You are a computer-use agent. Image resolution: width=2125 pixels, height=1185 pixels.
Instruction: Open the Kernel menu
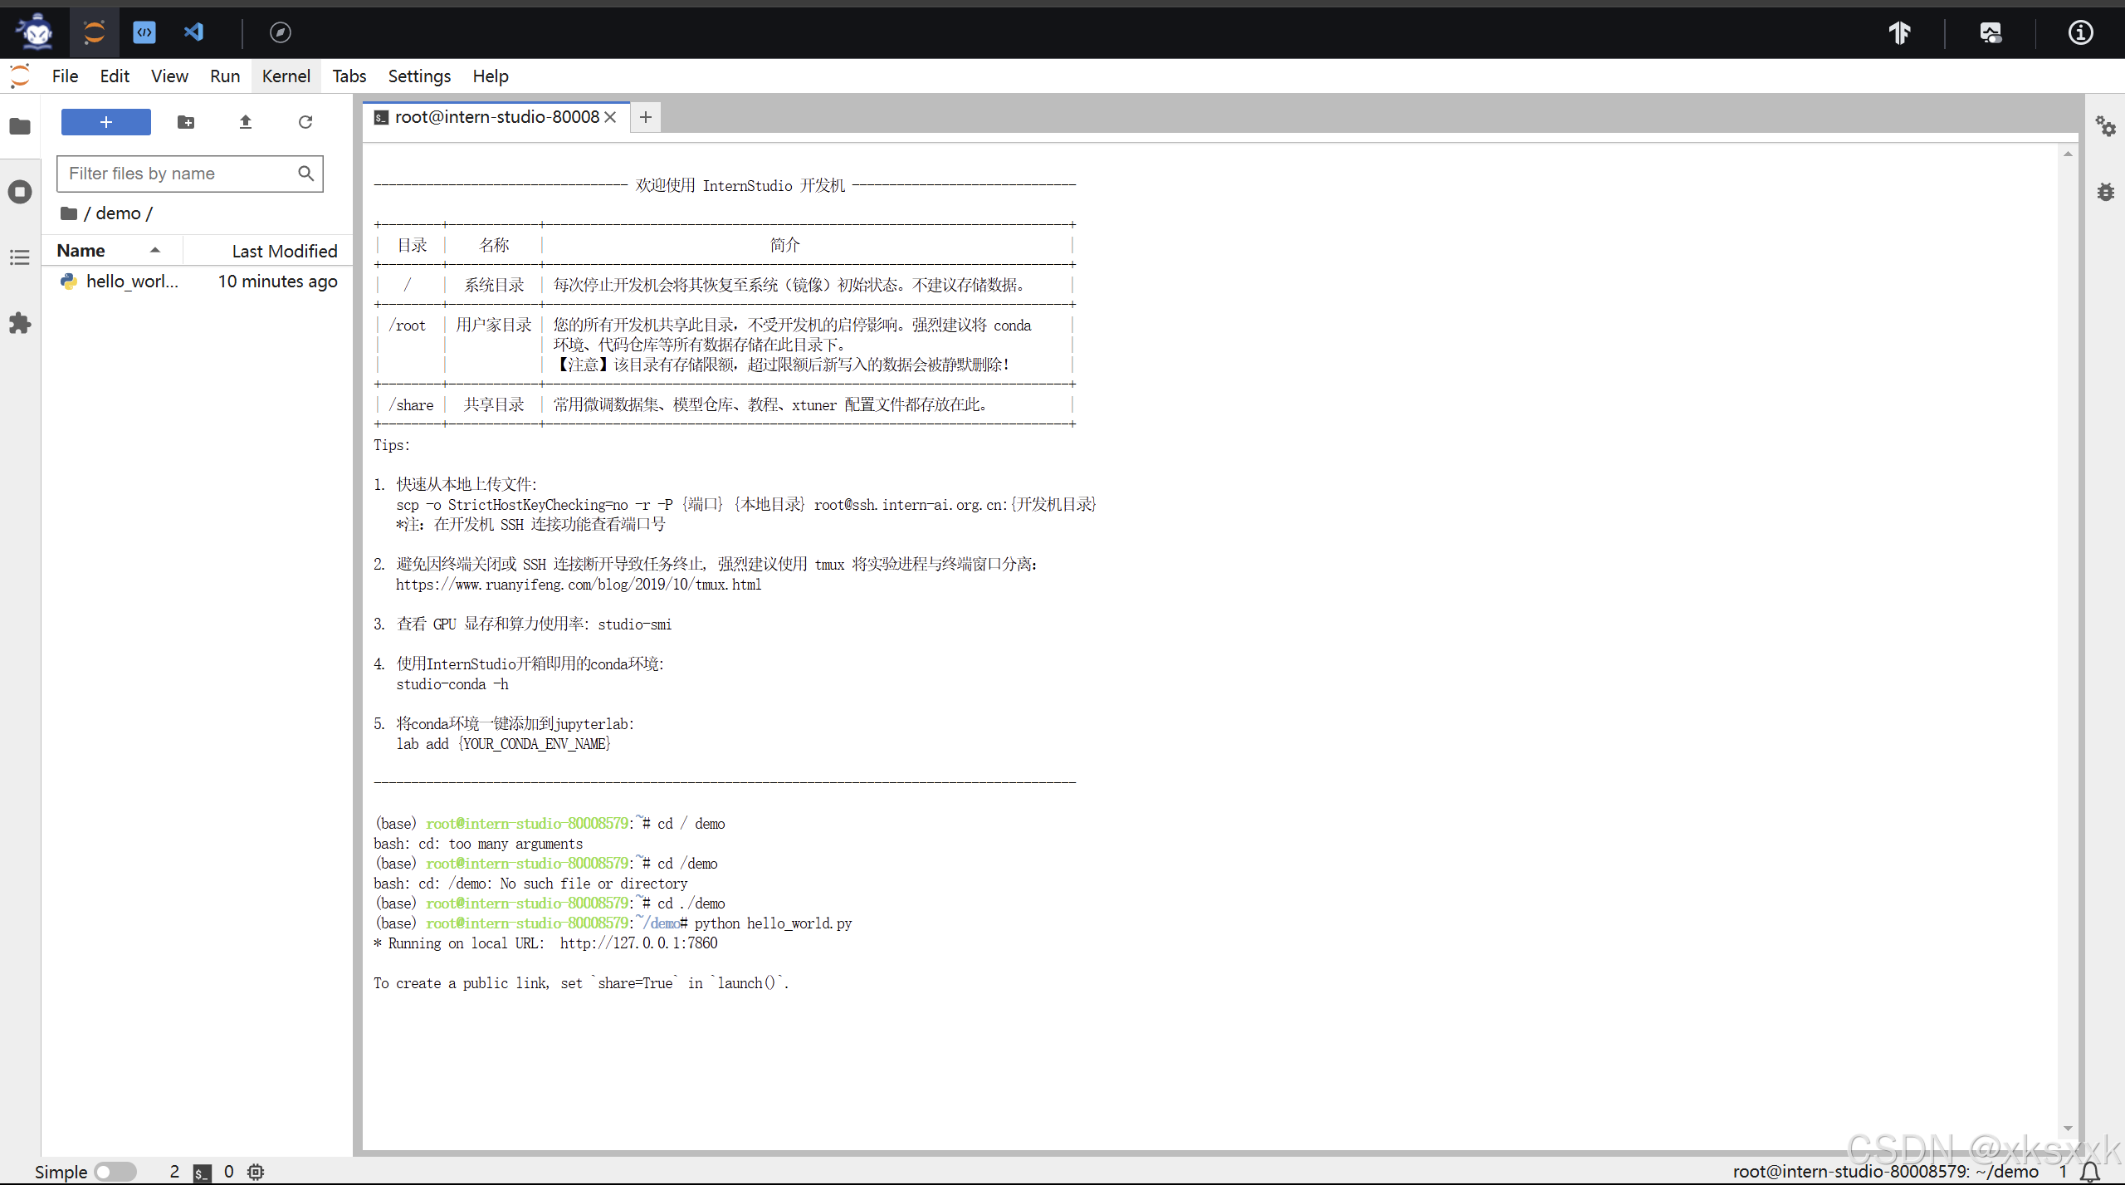point(286,76)
